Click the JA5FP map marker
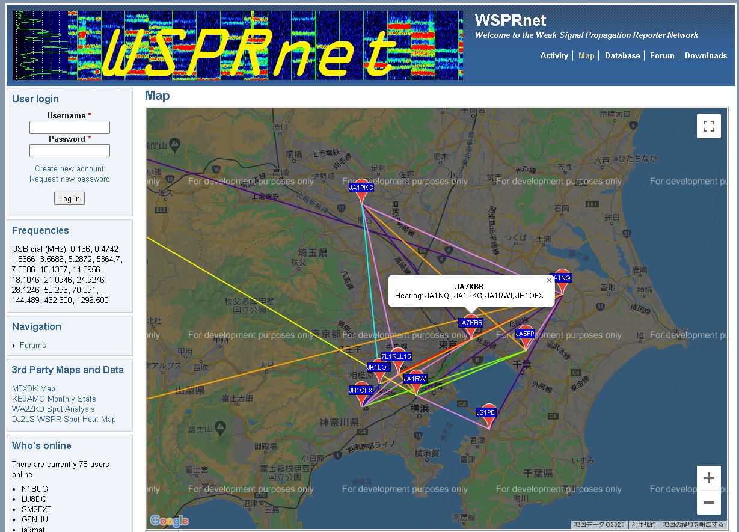This screenshot has width=739, height=532. (526, 337)
